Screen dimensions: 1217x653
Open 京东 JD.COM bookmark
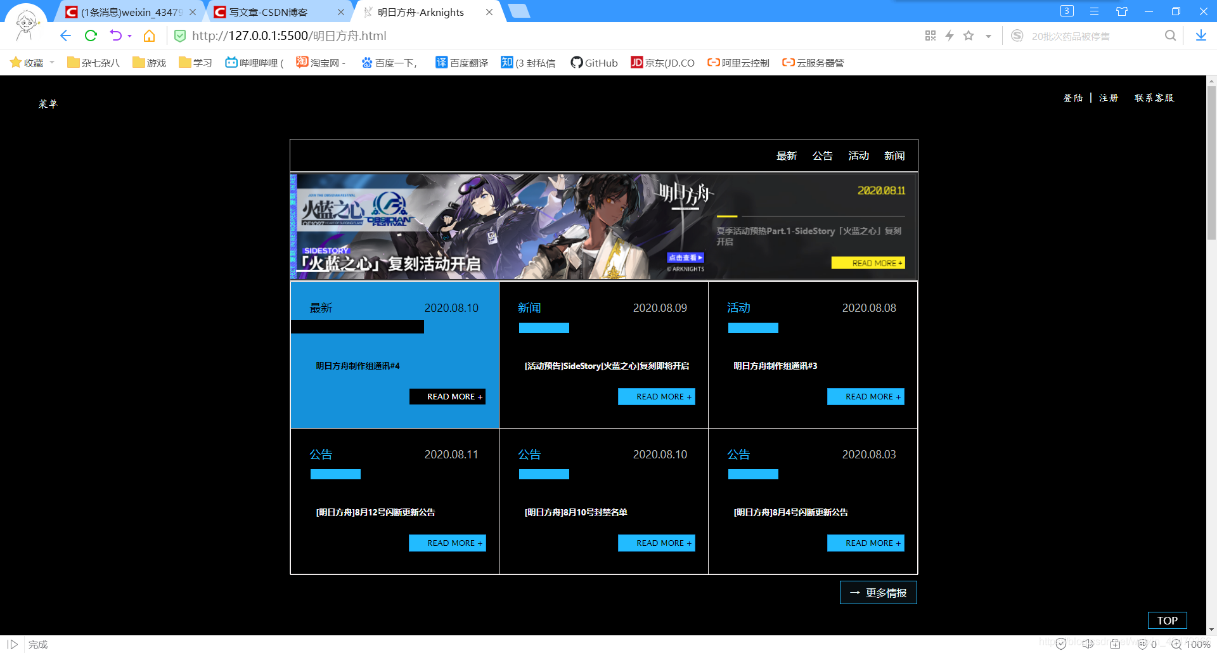[662, 63]
